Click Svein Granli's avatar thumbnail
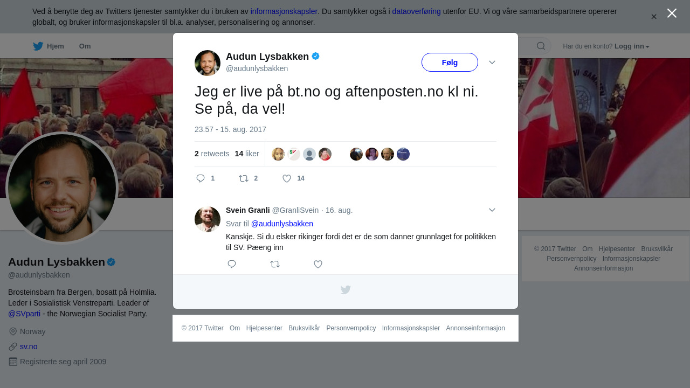690x388 pixels. 208,219
